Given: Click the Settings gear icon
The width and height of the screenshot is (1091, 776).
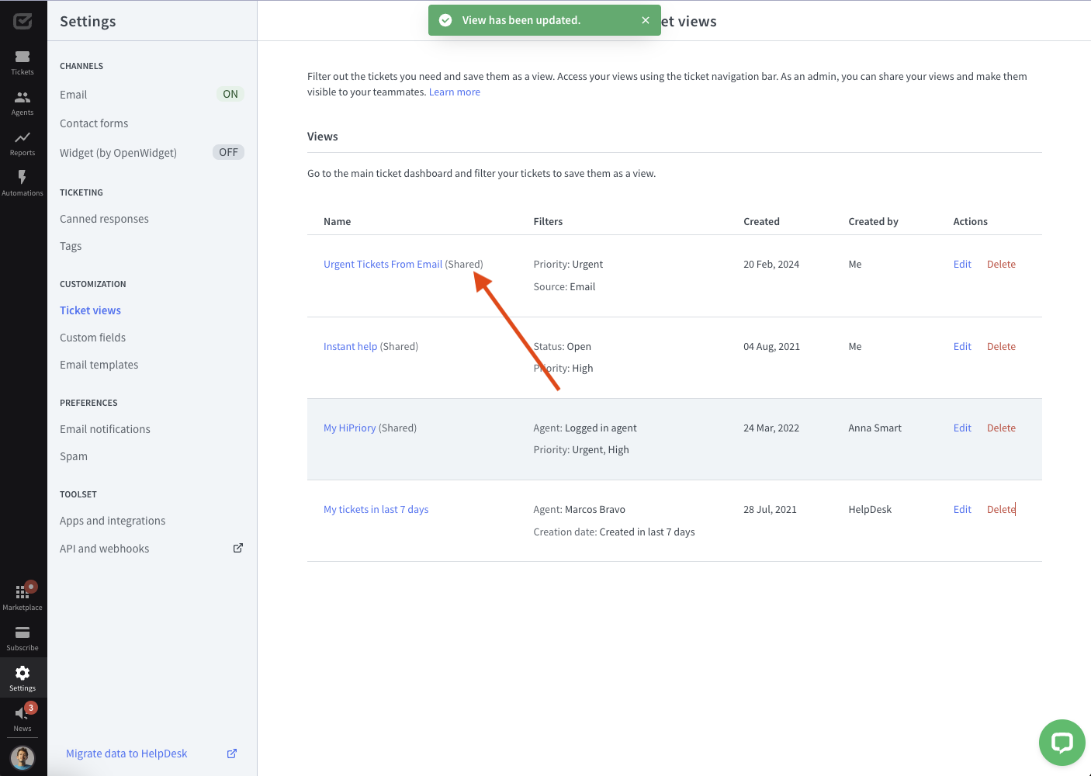Looking at the screenshot, I should tap(23, 673).
